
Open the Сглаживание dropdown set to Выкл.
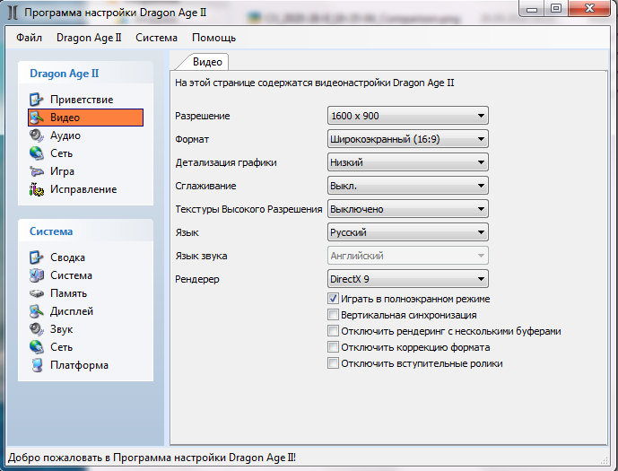click(408, 186)
